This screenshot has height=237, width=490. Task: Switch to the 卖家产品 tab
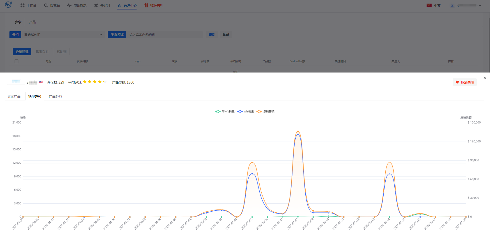pyautogui.click(x=14, y=96)
